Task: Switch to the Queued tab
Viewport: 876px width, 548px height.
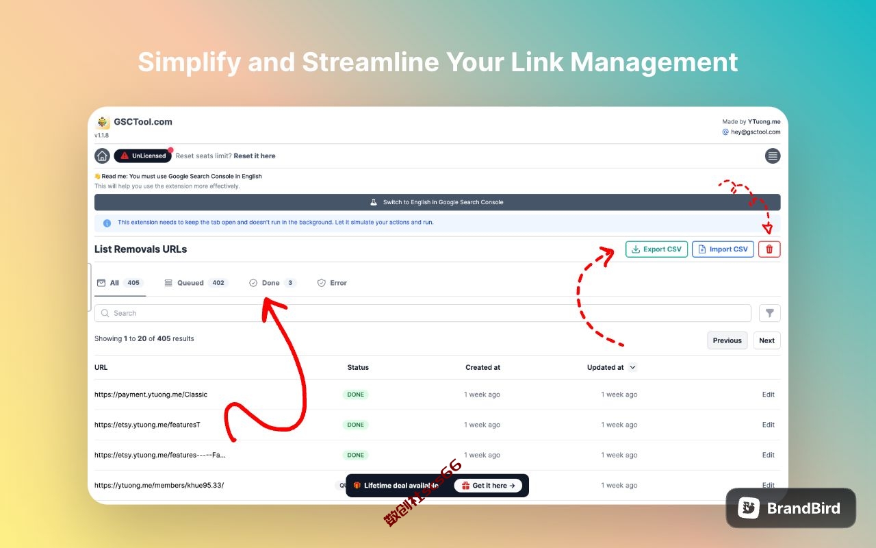Action: coord(196,283)
